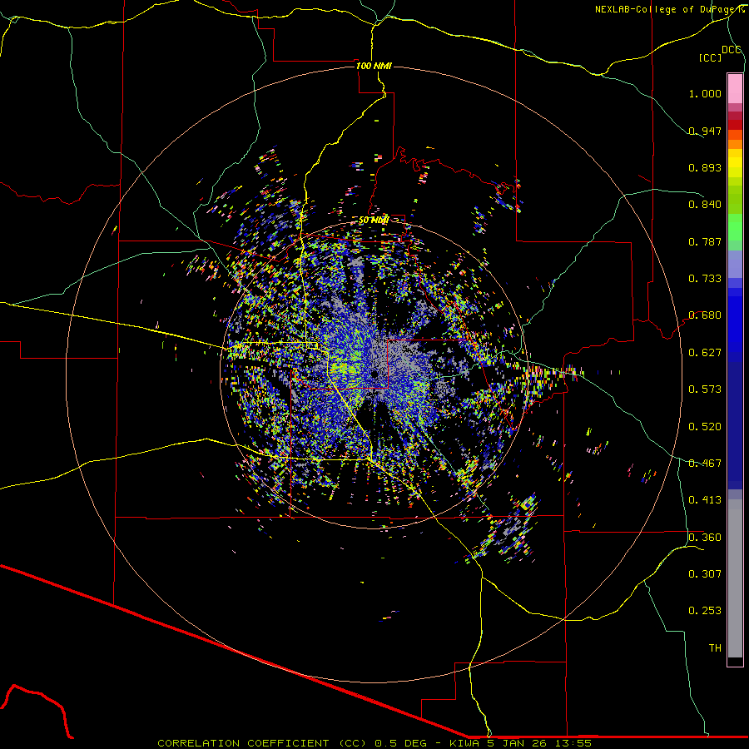
Task: Click the DCC label above color bar
Action: click(x=731, y=50)
